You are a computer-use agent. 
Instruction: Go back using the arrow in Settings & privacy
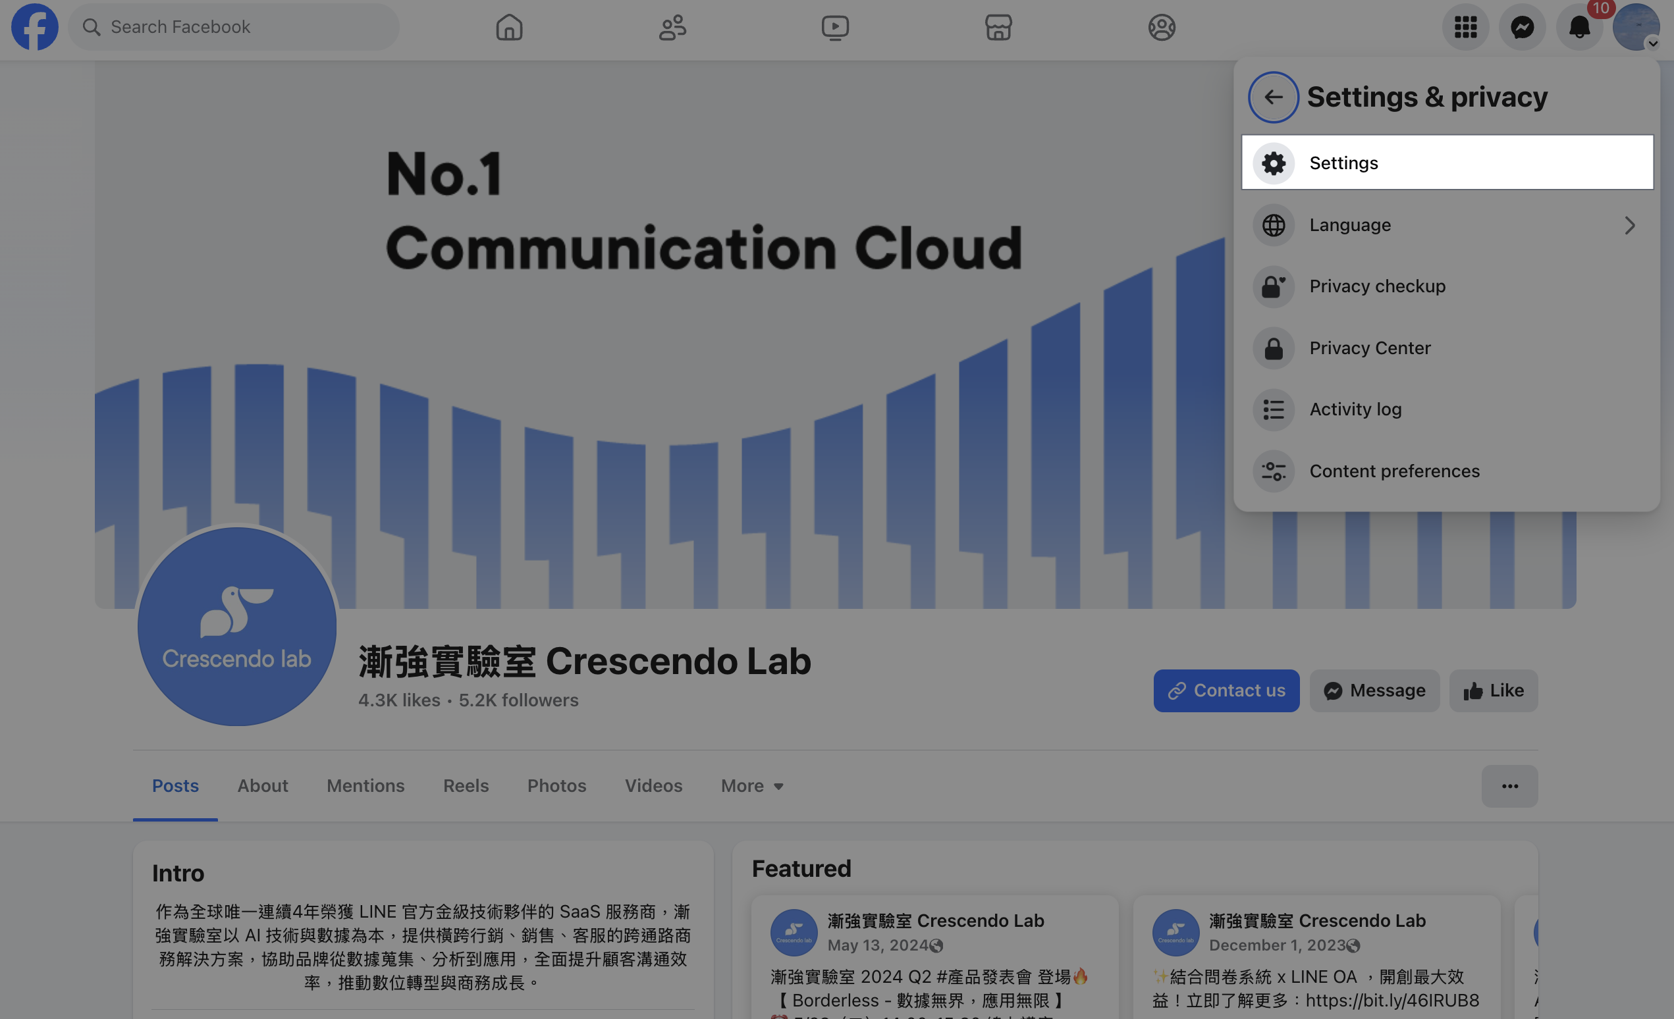click(x=1273, y=97)
